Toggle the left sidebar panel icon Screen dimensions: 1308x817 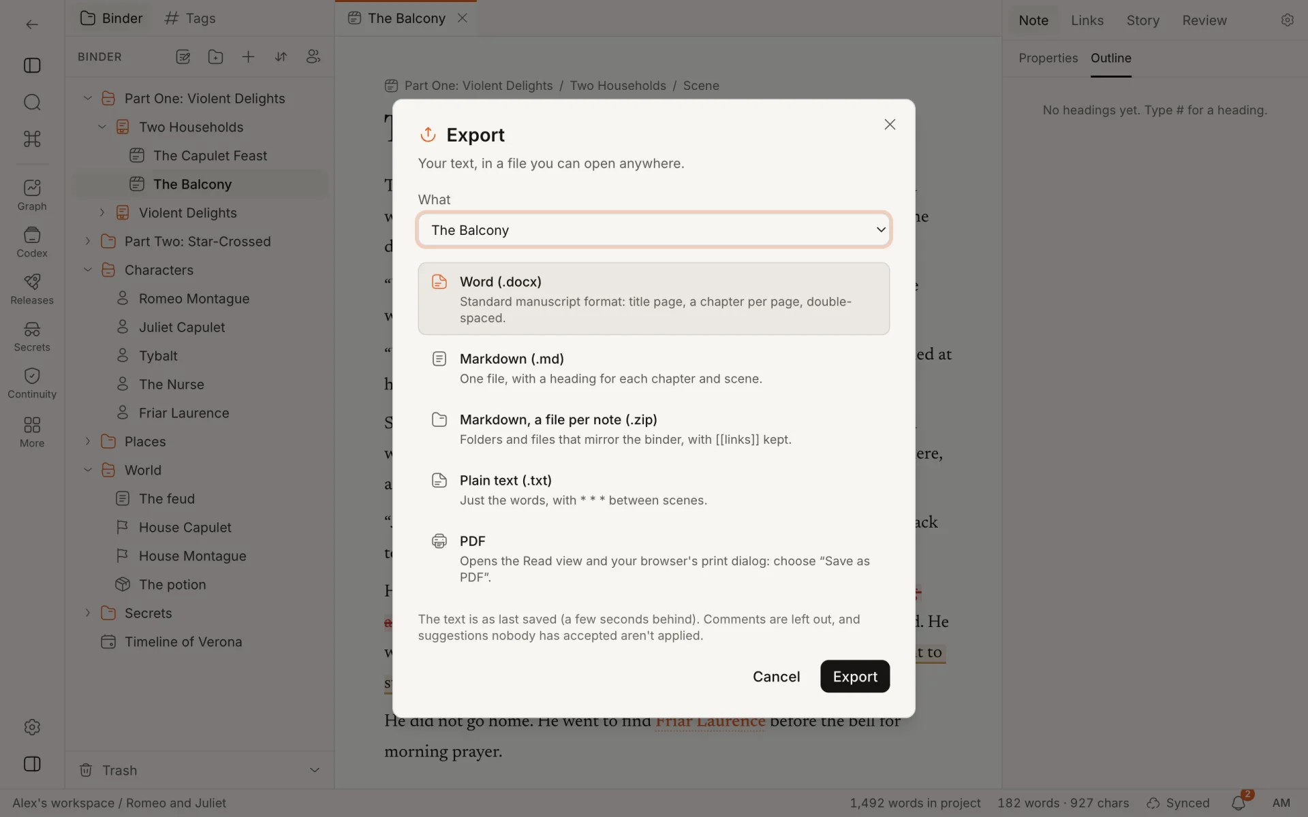coord(32,65)
